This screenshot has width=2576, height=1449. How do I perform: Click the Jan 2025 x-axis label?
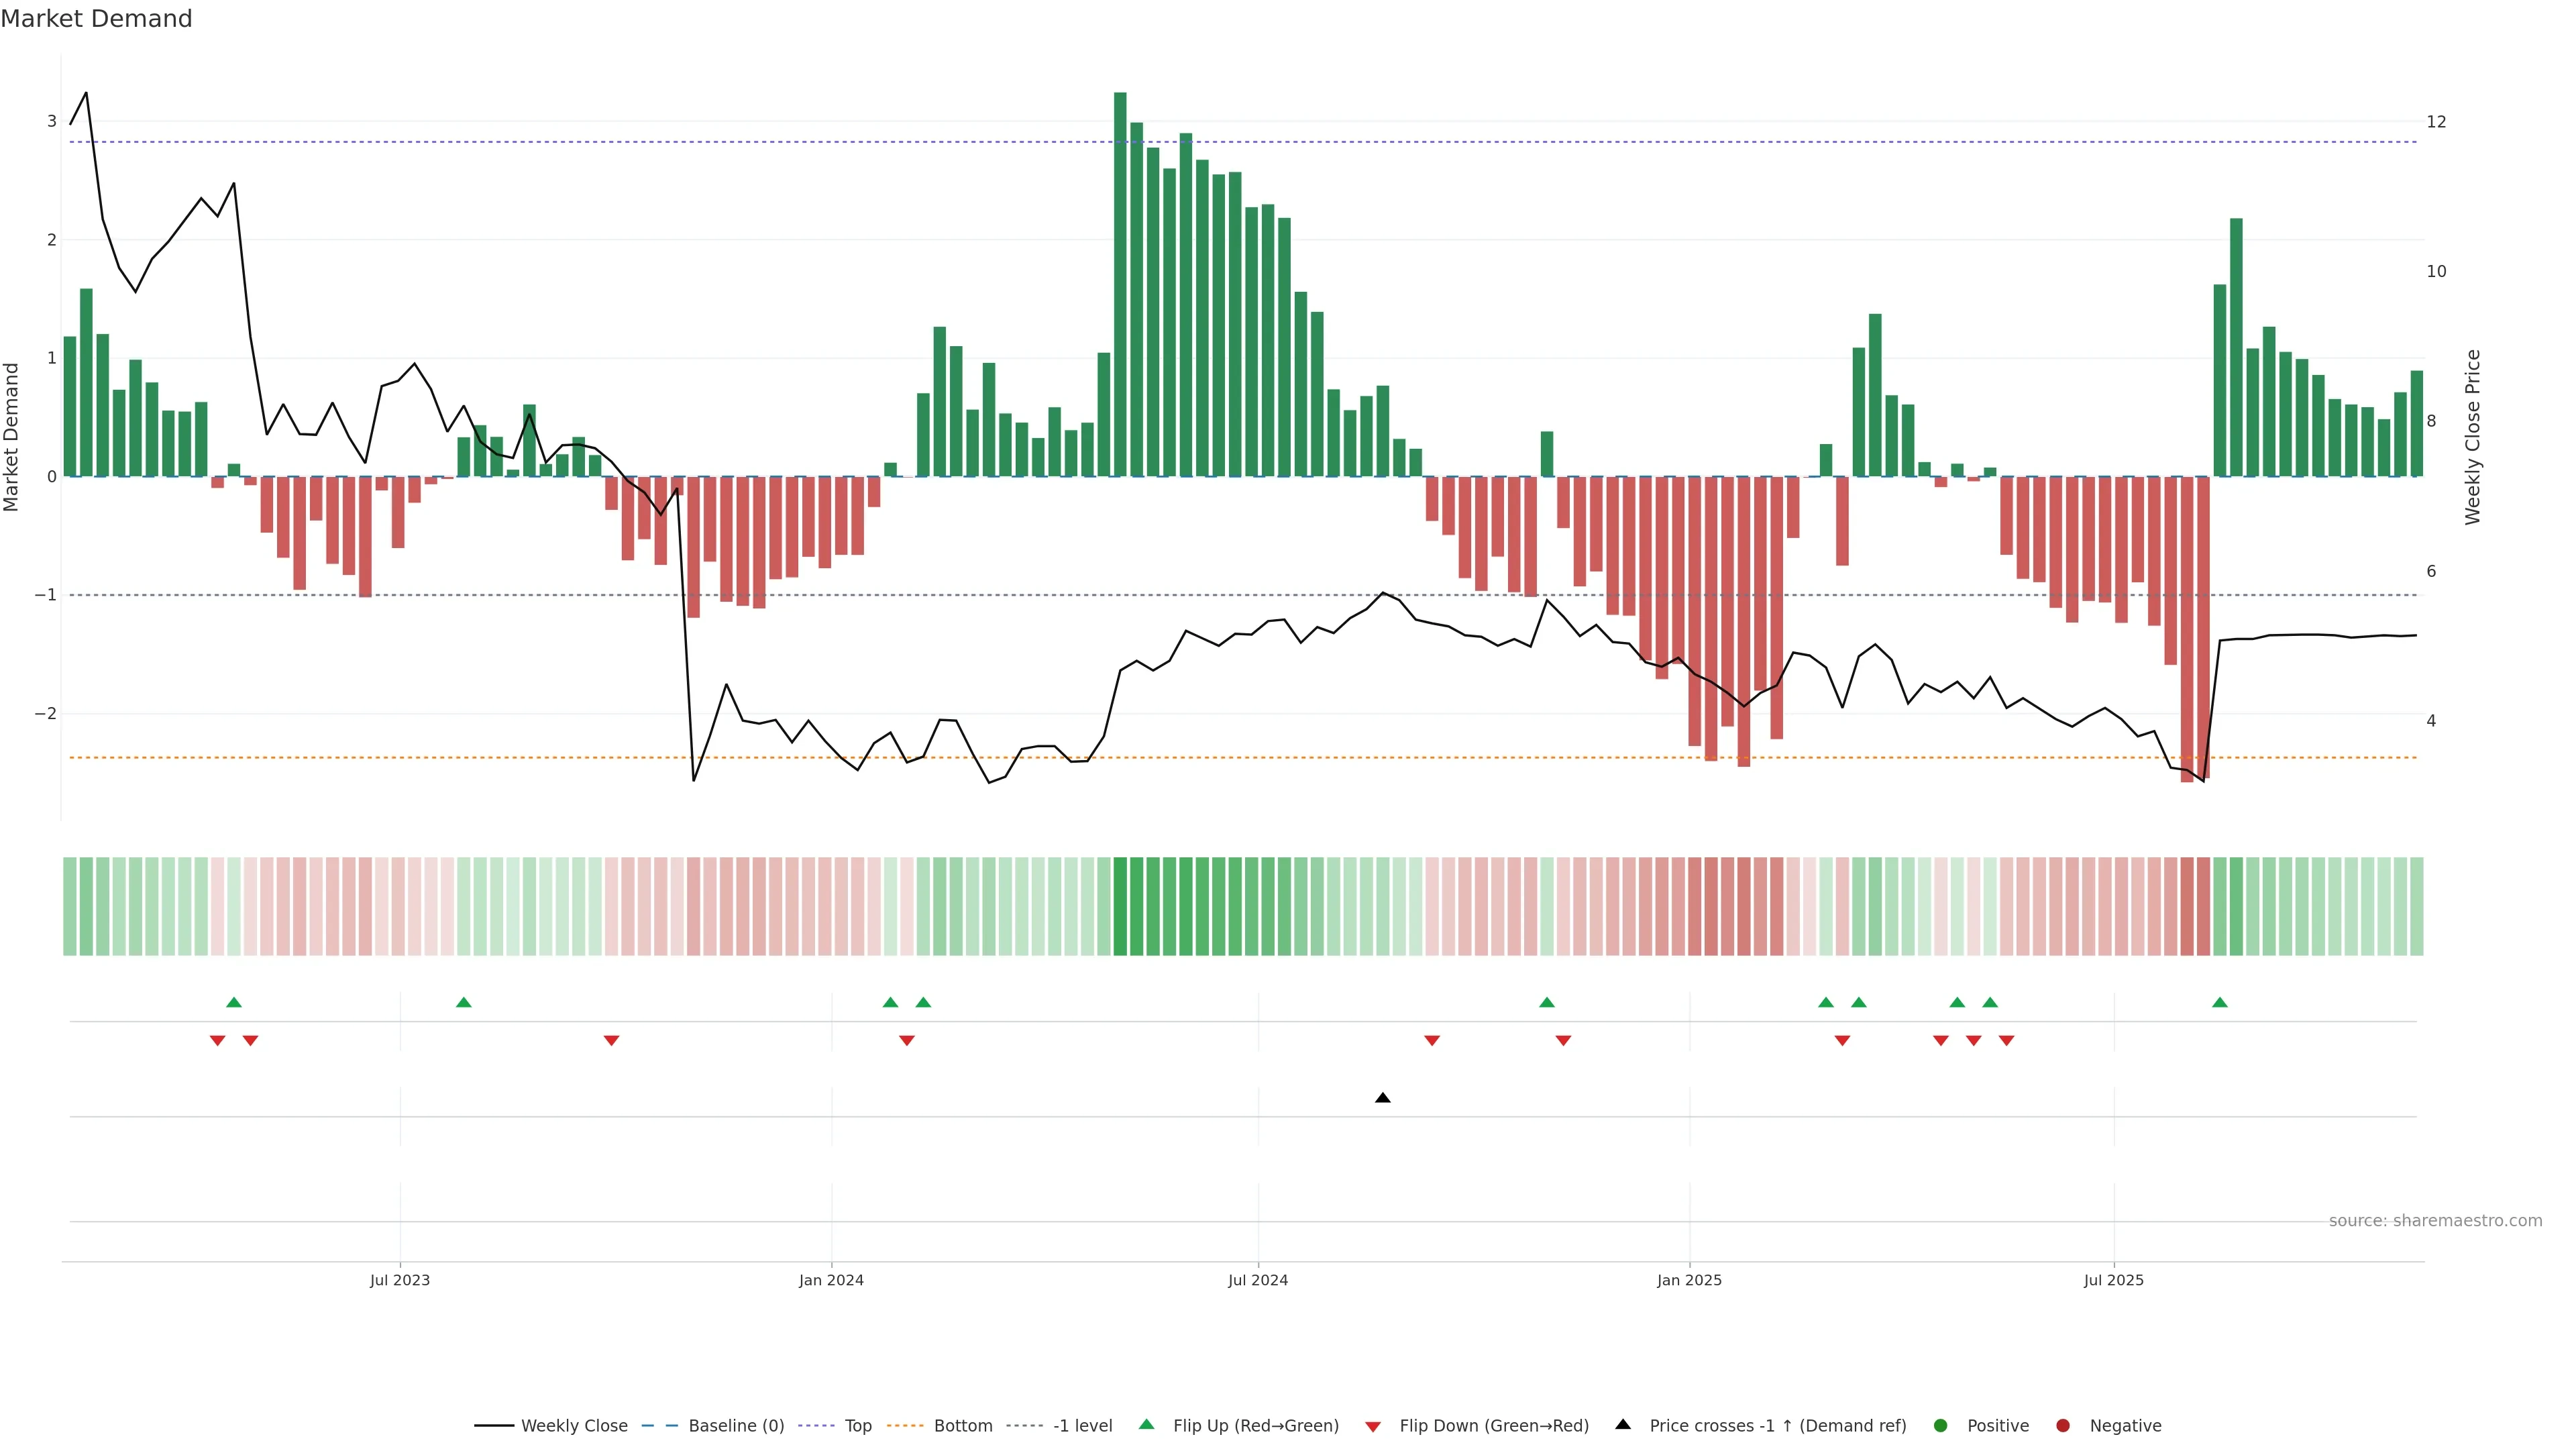pos(1689,1281)
